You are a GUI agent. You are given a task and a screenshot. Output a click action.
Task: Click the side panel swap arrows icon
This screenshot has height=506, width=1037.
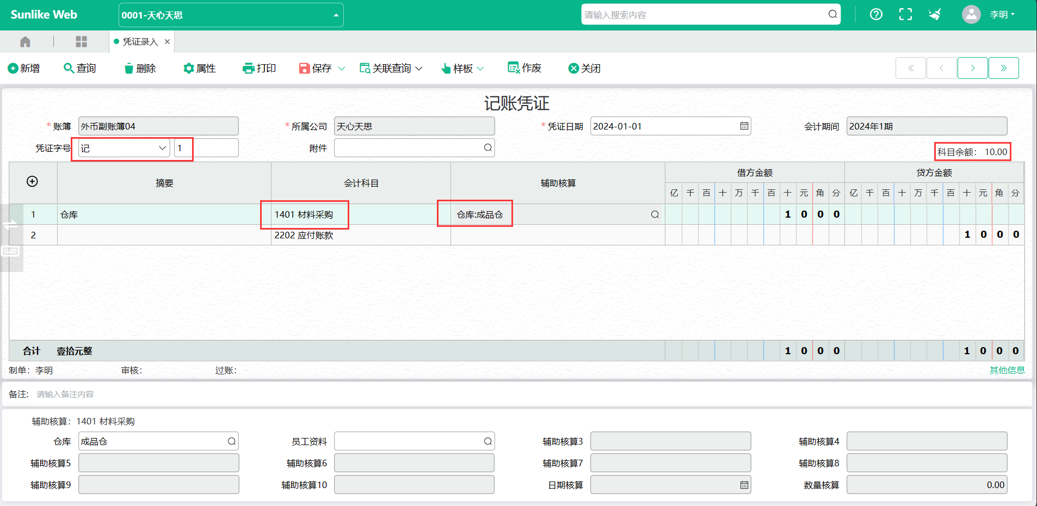pyautogui.click(x=10, y=224)
